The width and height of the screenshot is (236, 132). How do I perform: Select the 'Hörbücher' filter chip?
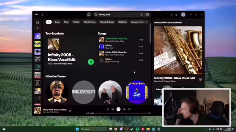(x=122, y=22)
